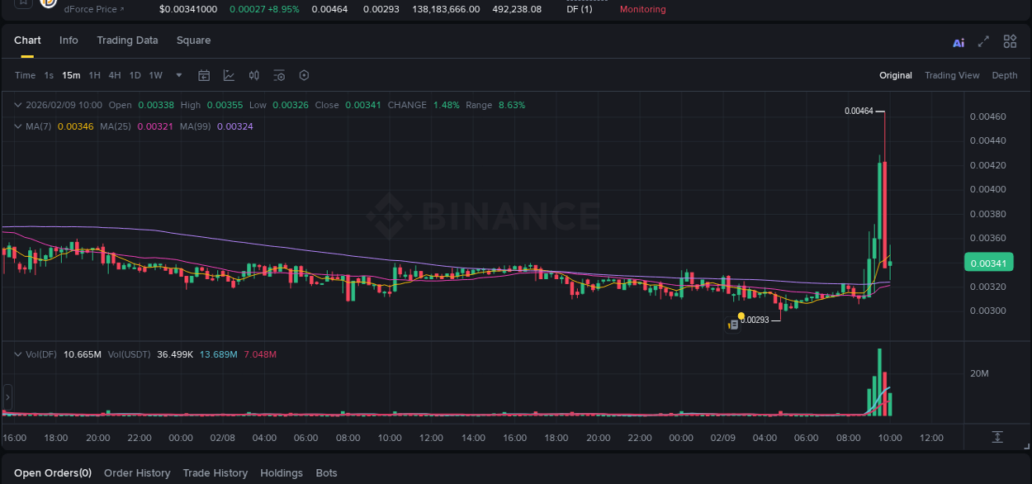Viewport: 1032px width, 484px height.
Task: Open chart settings via the hexagon icon
Action: tap(304, 75)
